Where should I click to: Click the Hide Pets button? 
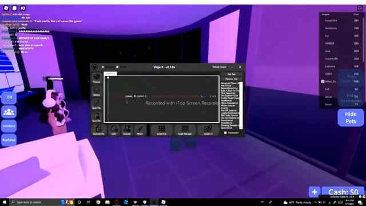pos(351,117)
